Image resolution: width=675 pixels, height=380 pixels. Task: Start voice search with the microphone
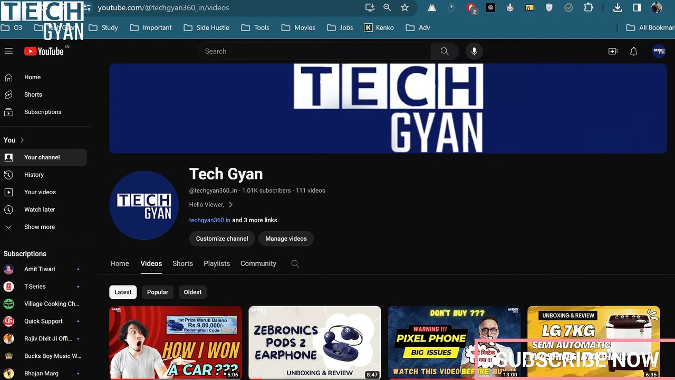(x=474, y=51)
